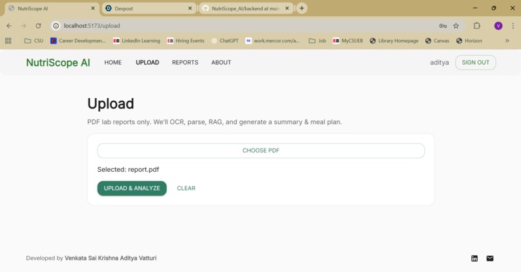This screenshot has width=521, height=272.
Task: Open Career Development bookmark
Action: 78,41
